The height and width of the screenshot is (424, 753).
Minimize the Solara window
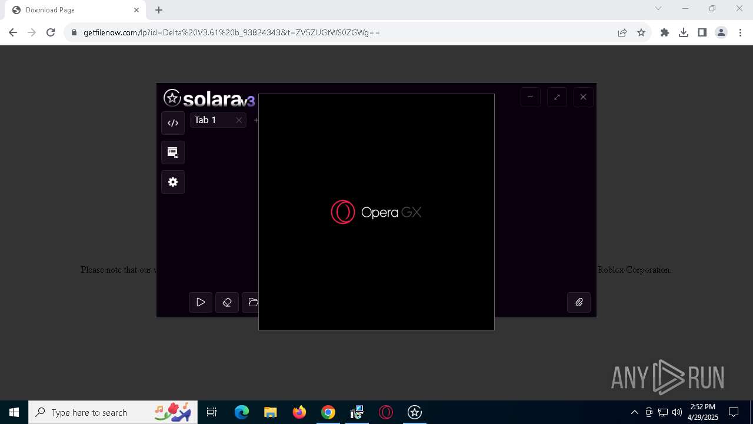click(531, 97)
